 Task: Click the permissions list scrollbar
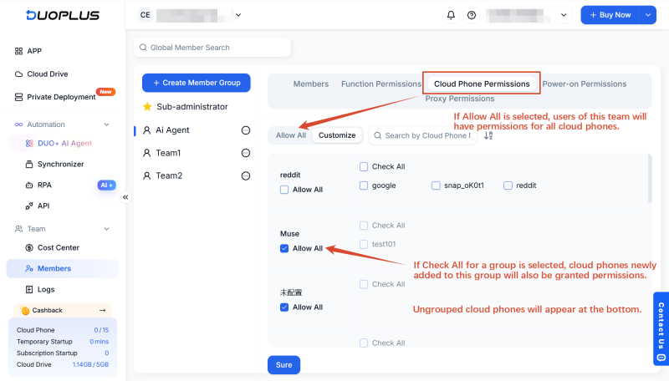pyautogui.click(x=650, y=179)
